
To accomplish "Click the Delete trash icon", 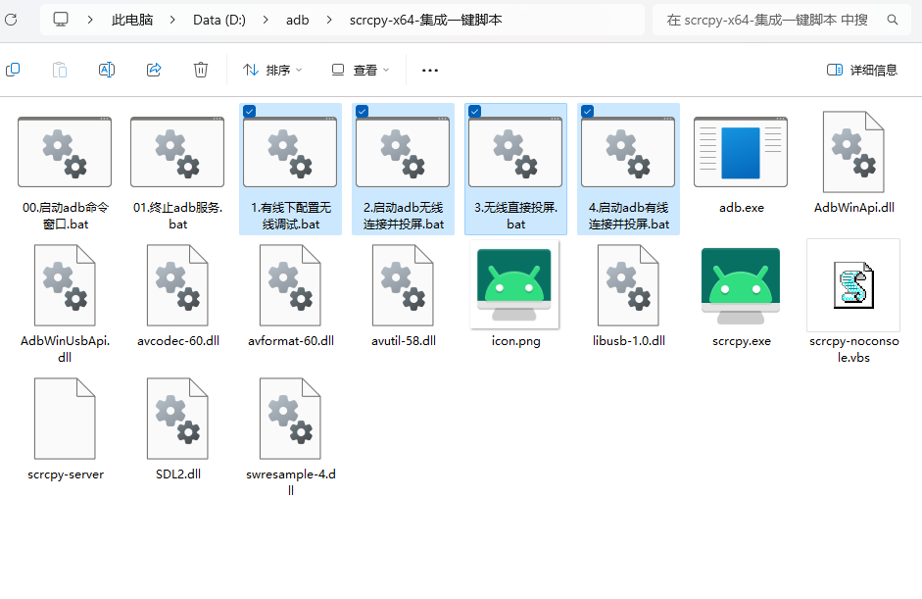I will click(201, 70).
